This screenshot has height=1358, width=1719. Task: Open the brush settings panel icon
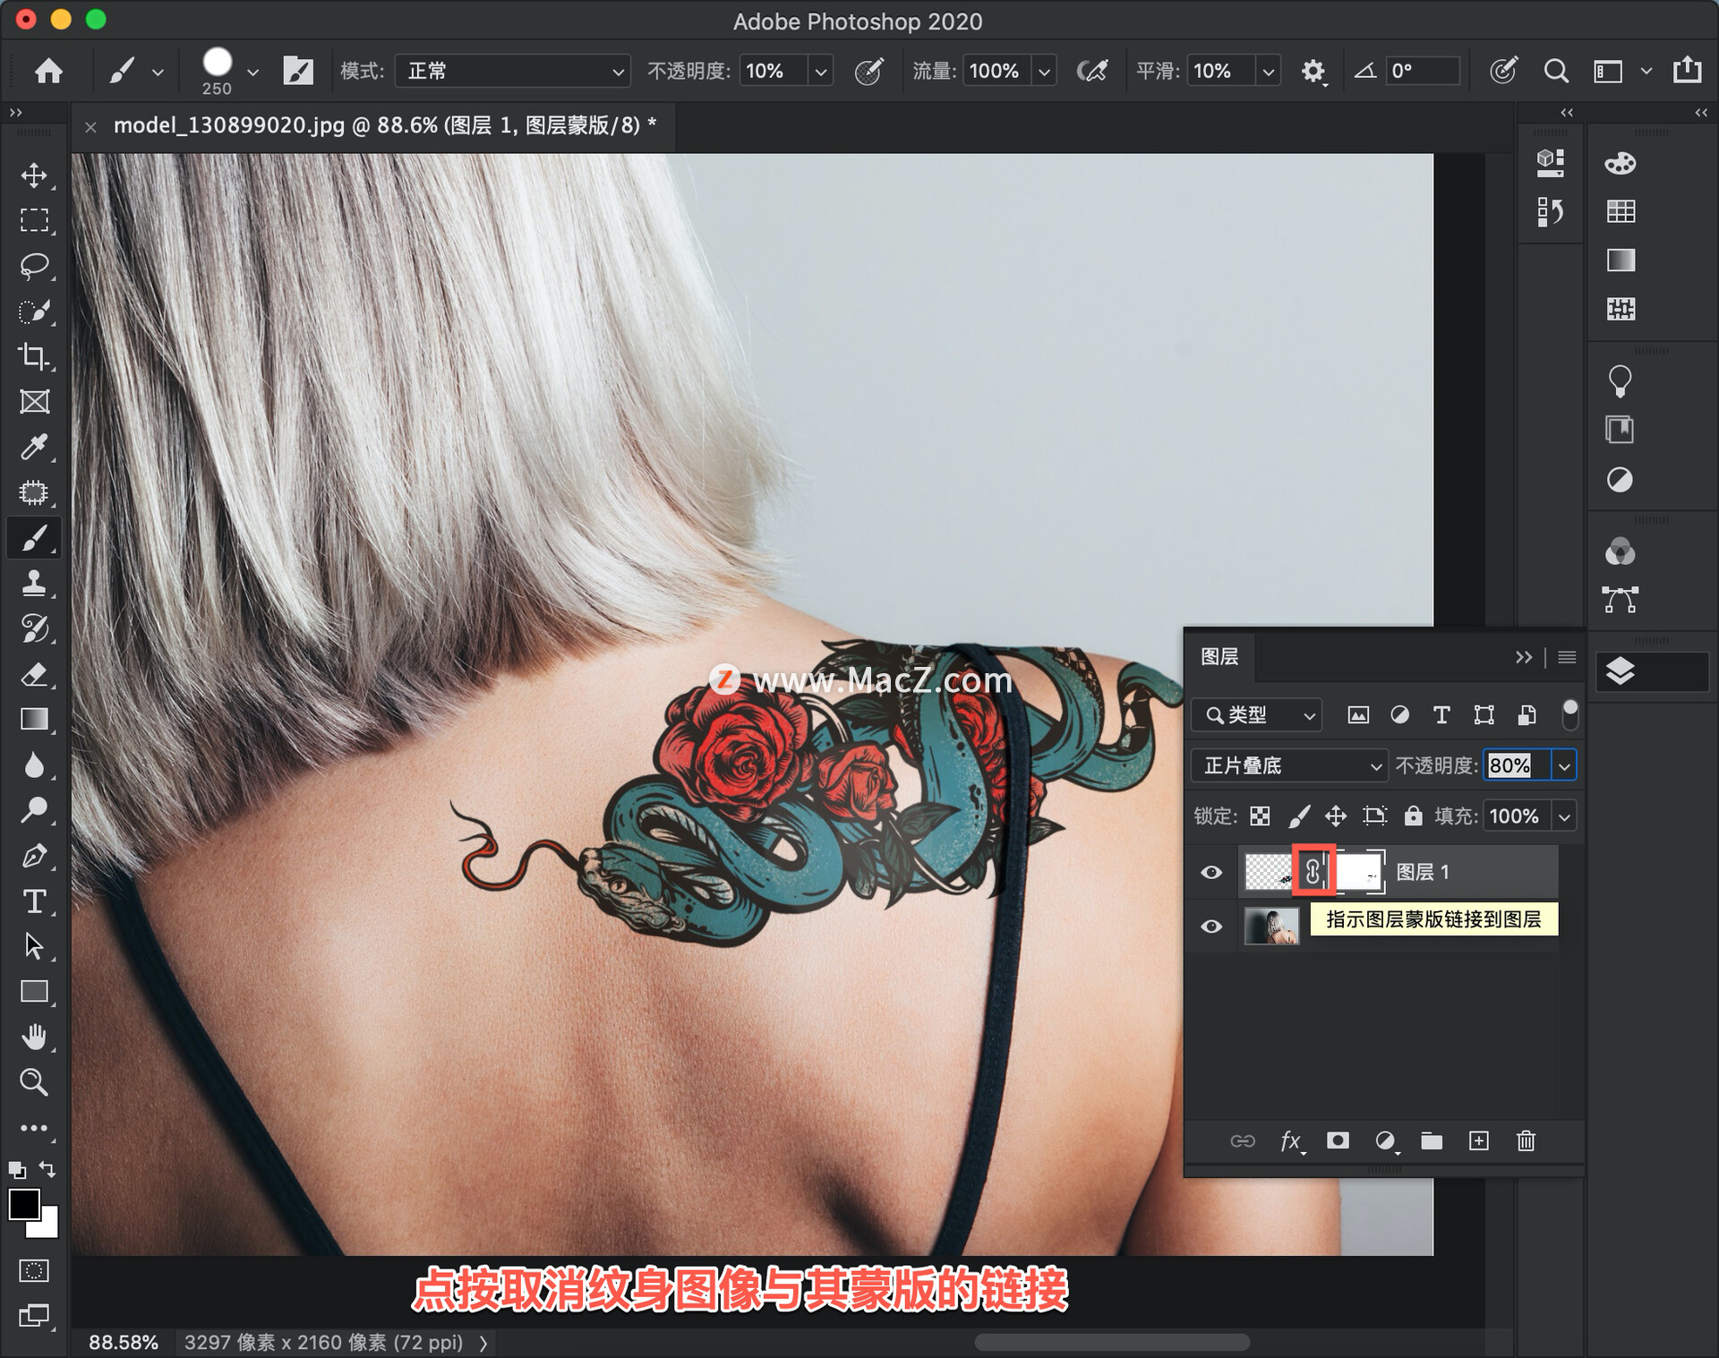click(x=298, y=71)
